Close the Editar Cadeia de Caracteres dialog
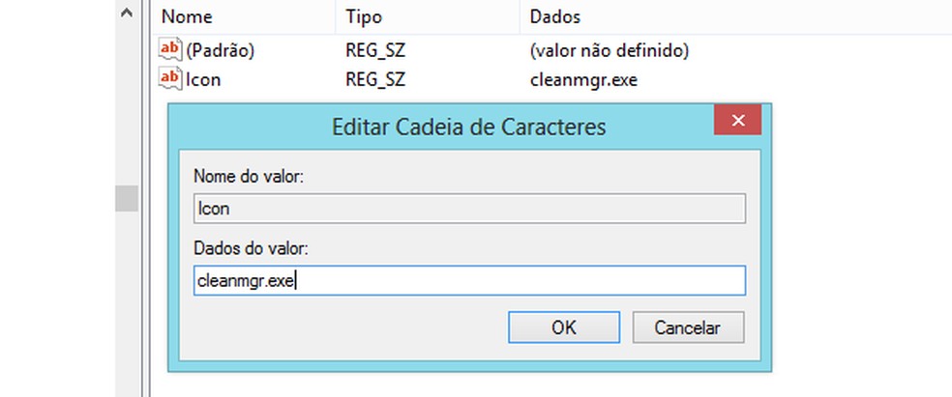The height and width of the screenshot is (397, 952). pos(737,122)
